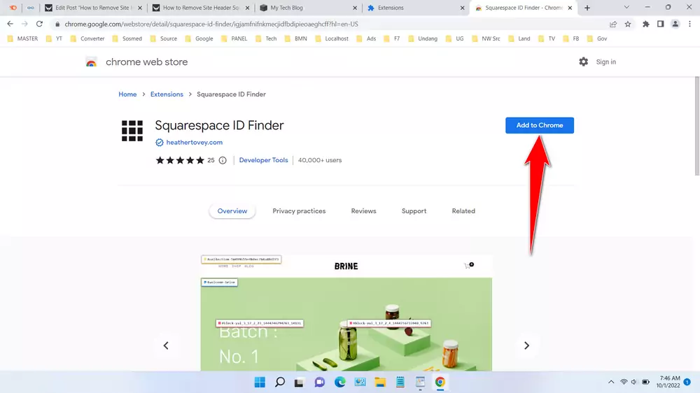The height and width of the screenshot is (393, 700).
Task: Go to Extensions in the breadcrumb
Action: click(x=167, y=94)
